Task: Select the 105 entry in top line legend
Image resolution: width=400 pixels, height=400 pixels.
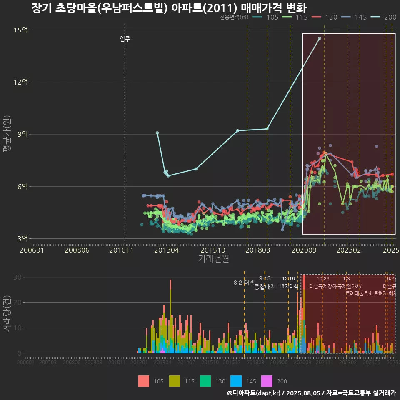Action: tap(265, 17)
